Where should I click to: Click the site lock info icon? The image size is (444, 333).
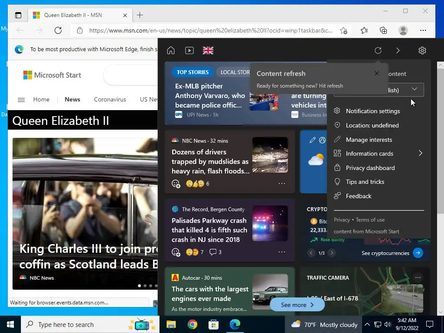pos(80,30)
